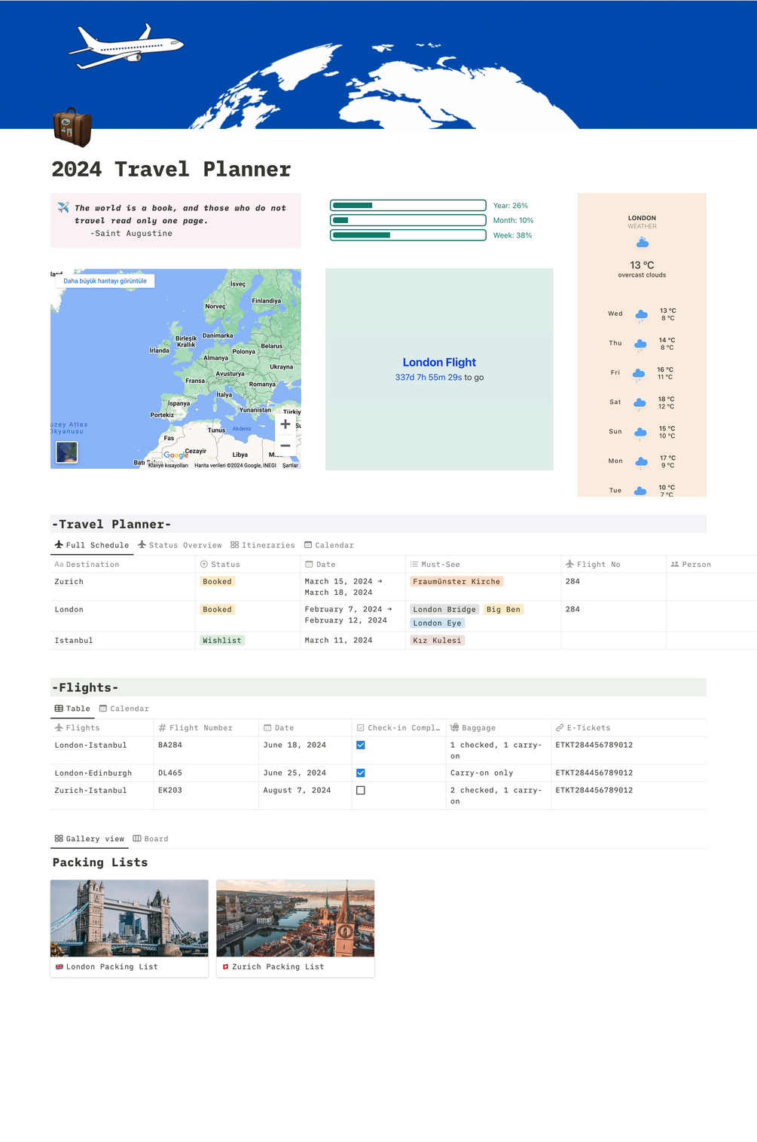Screen dimensions: 757x1142
Task: Zoom in on the Google map
Action: coord(285,424)
